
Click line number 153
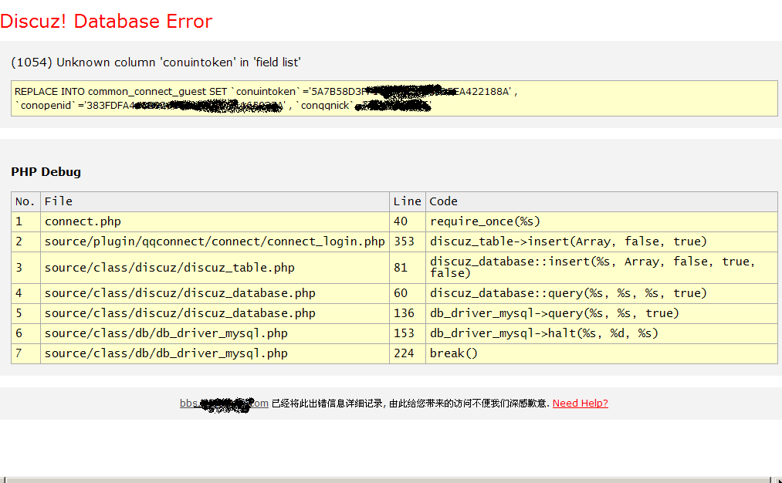coord(408,333)
